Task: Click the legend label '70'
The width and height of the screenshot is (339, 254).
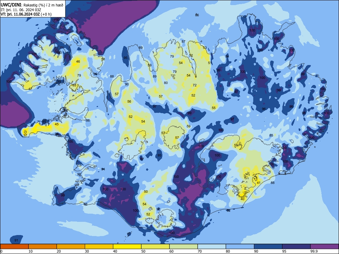Action: 200,251
